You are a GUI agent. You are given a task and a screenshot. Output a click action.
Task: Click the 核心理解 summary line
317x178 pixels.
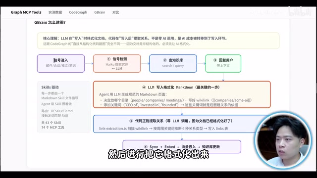[135, 39]
